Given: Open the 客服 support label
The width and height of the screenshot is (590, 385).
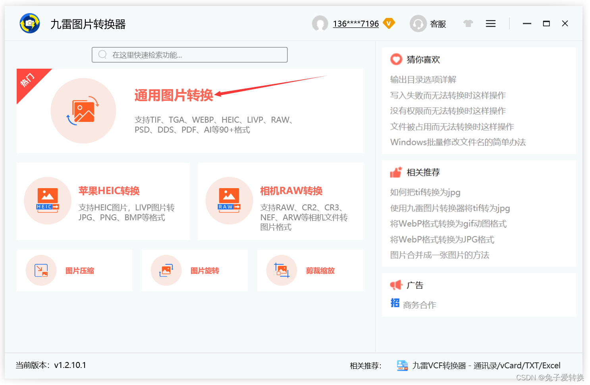Looking at the screenshot, I should pyautogui.click(x=438, y=24).
